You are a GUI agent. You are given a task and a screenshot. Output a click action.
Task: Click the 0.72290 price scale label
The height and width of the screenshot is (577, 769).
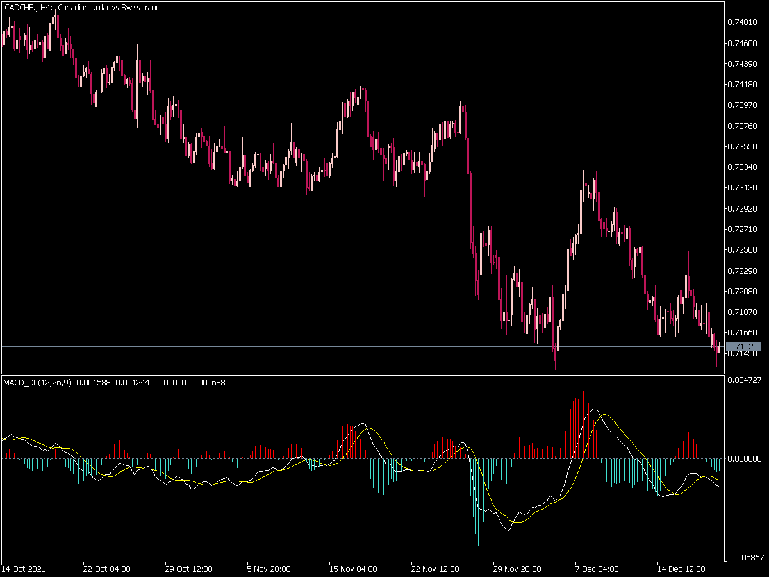tap(743, 271)
